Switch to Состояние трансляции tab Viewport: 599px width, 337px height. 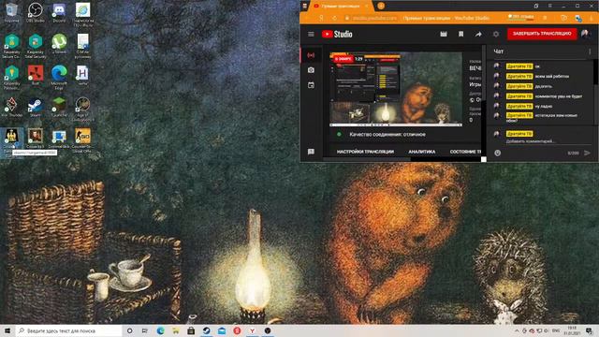pos(465,152)
